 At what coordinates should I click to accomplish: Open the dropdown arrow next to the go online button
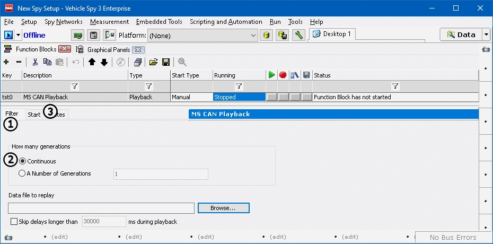click(19, 36)
